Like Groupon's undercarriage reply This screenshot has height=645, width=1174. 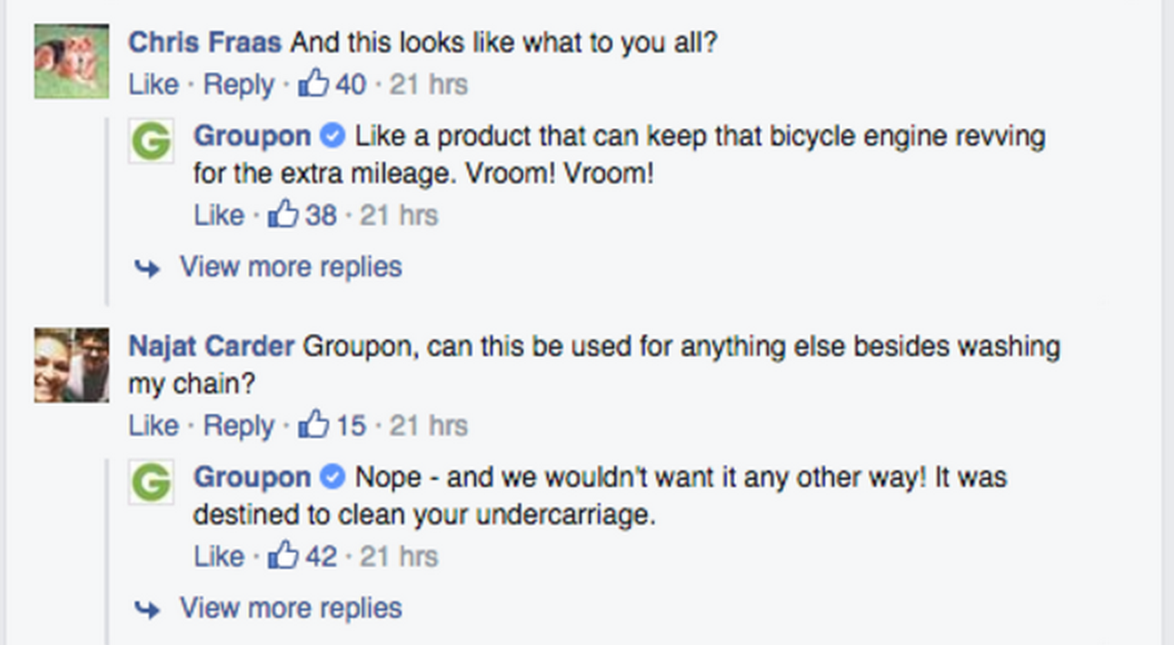218,556
